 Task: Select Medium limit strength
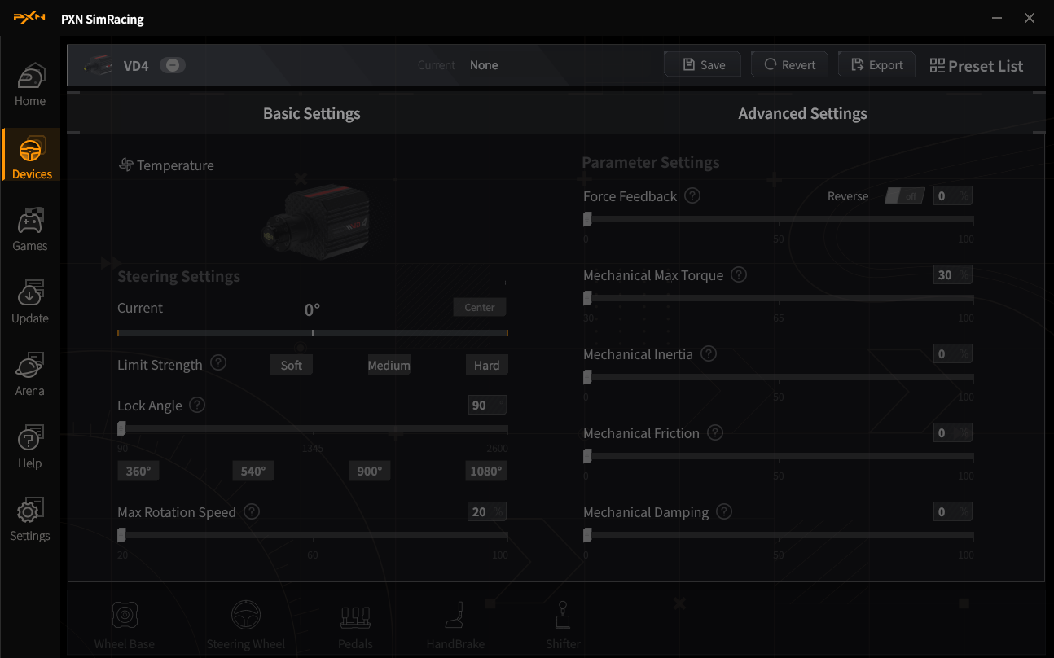389,365
